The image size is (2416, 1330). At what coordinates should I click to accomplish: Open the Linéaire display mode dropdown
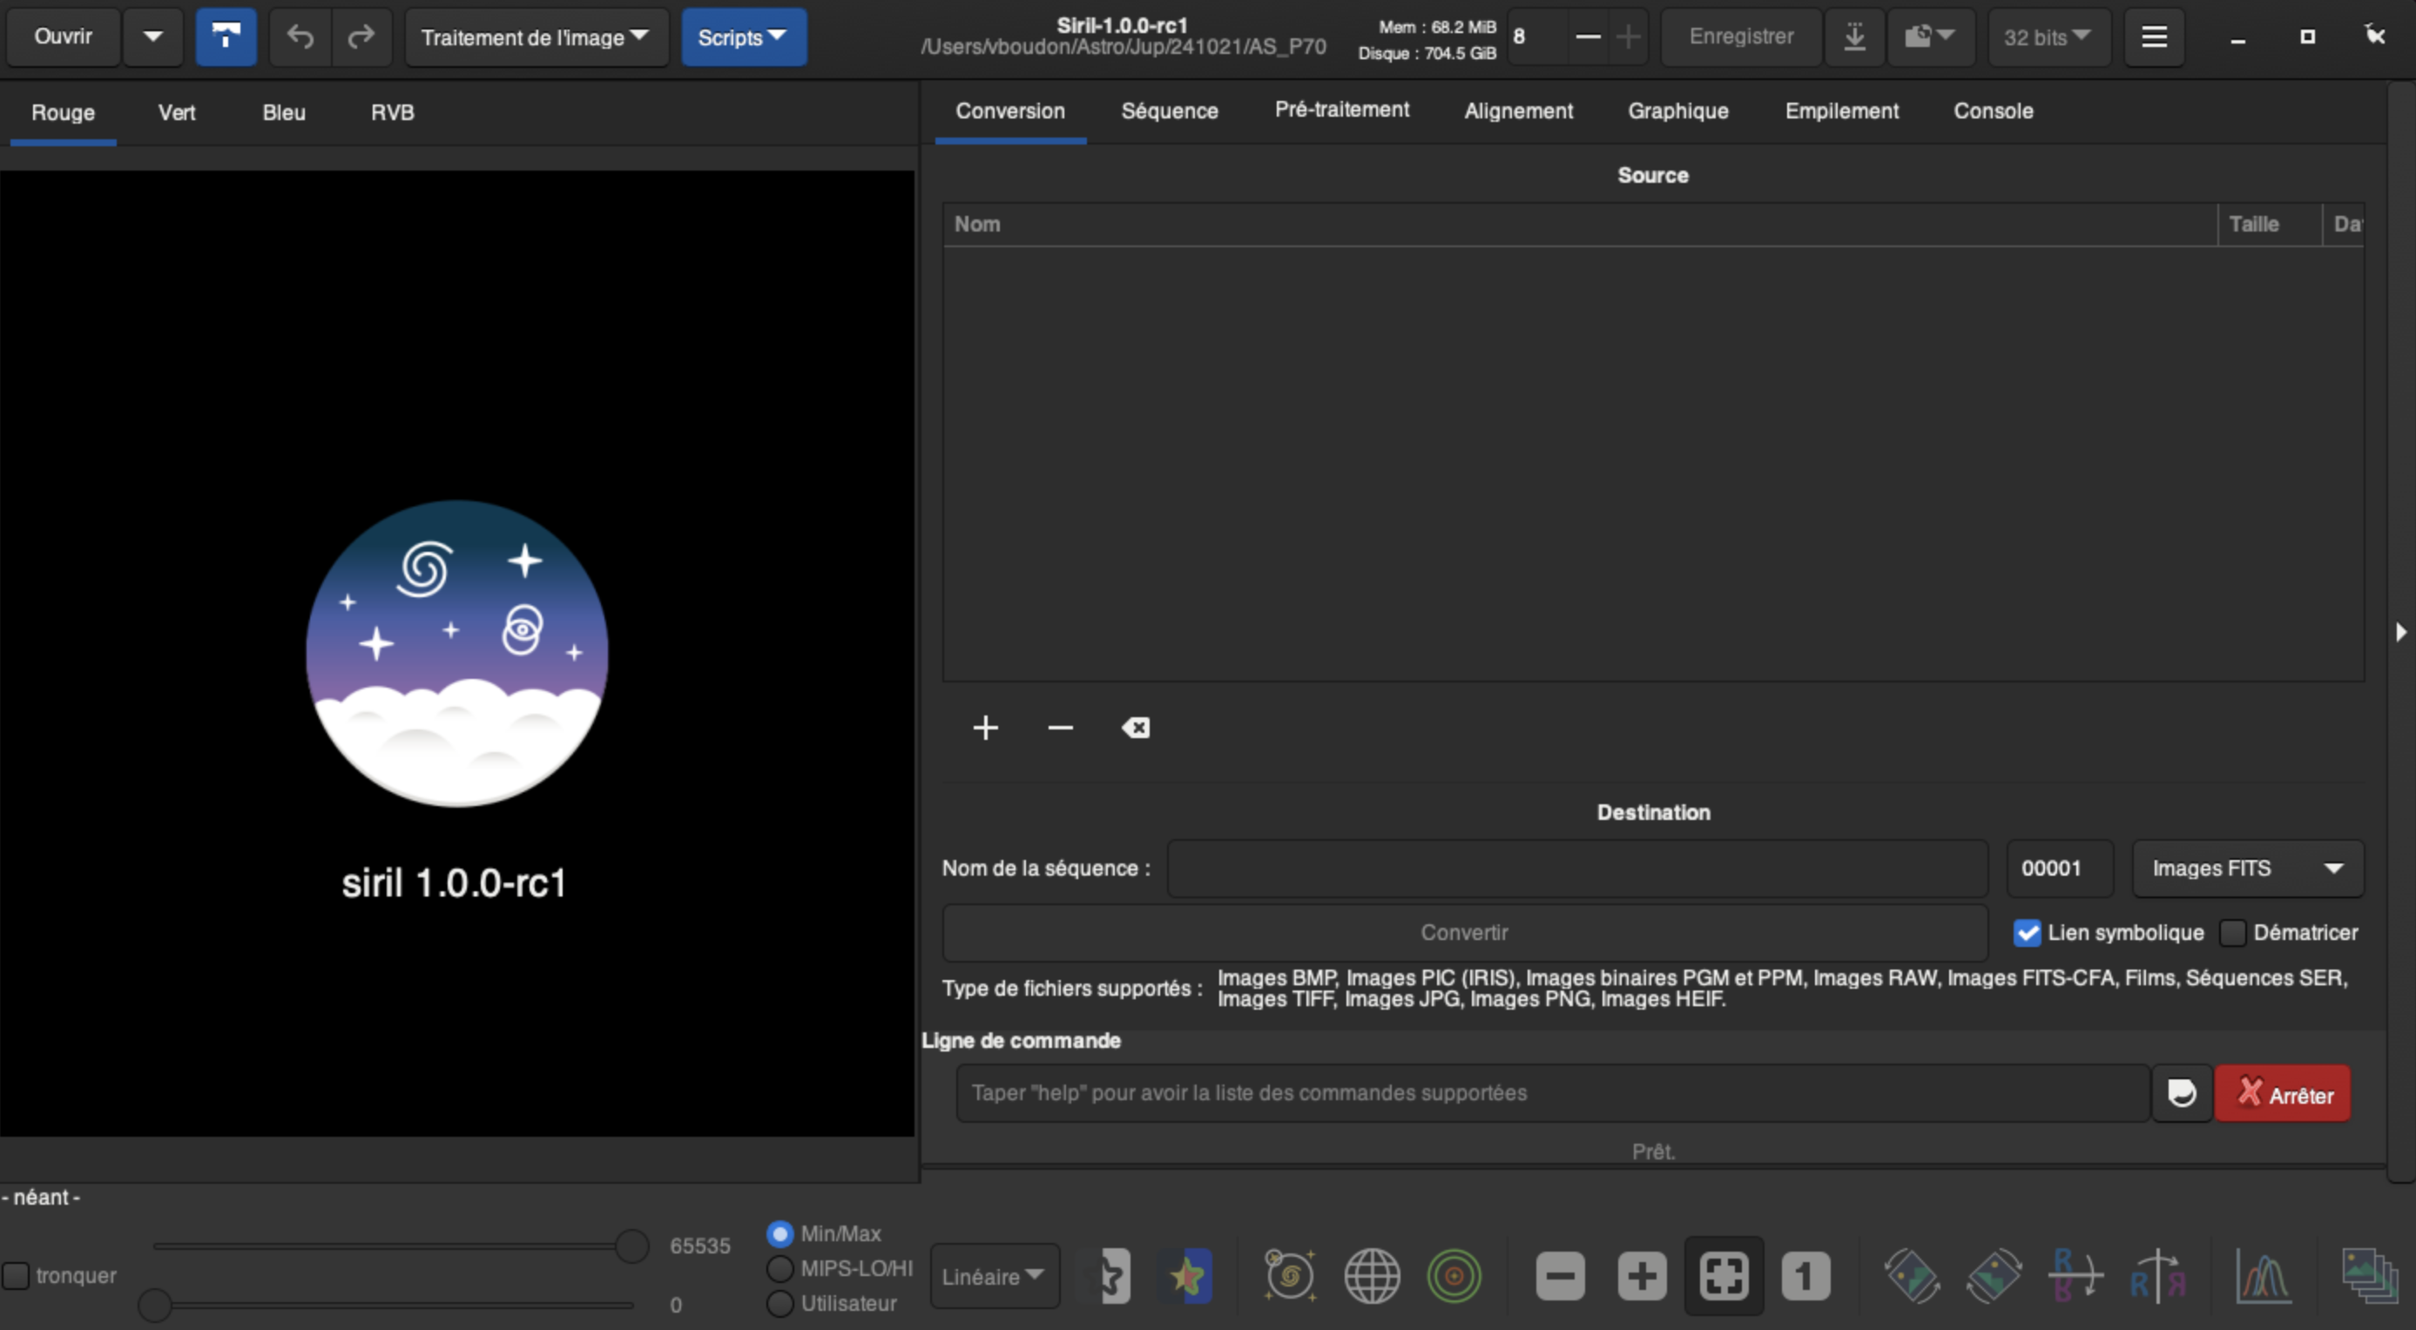pyautogui.click(x=994, y=1276)
